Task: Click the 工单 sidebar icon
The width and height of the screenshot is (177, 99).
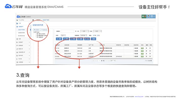Action: 17,23
